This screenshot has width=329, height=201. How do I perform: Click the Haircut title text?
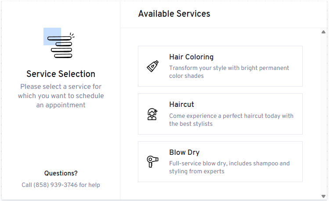pos(181,104)
